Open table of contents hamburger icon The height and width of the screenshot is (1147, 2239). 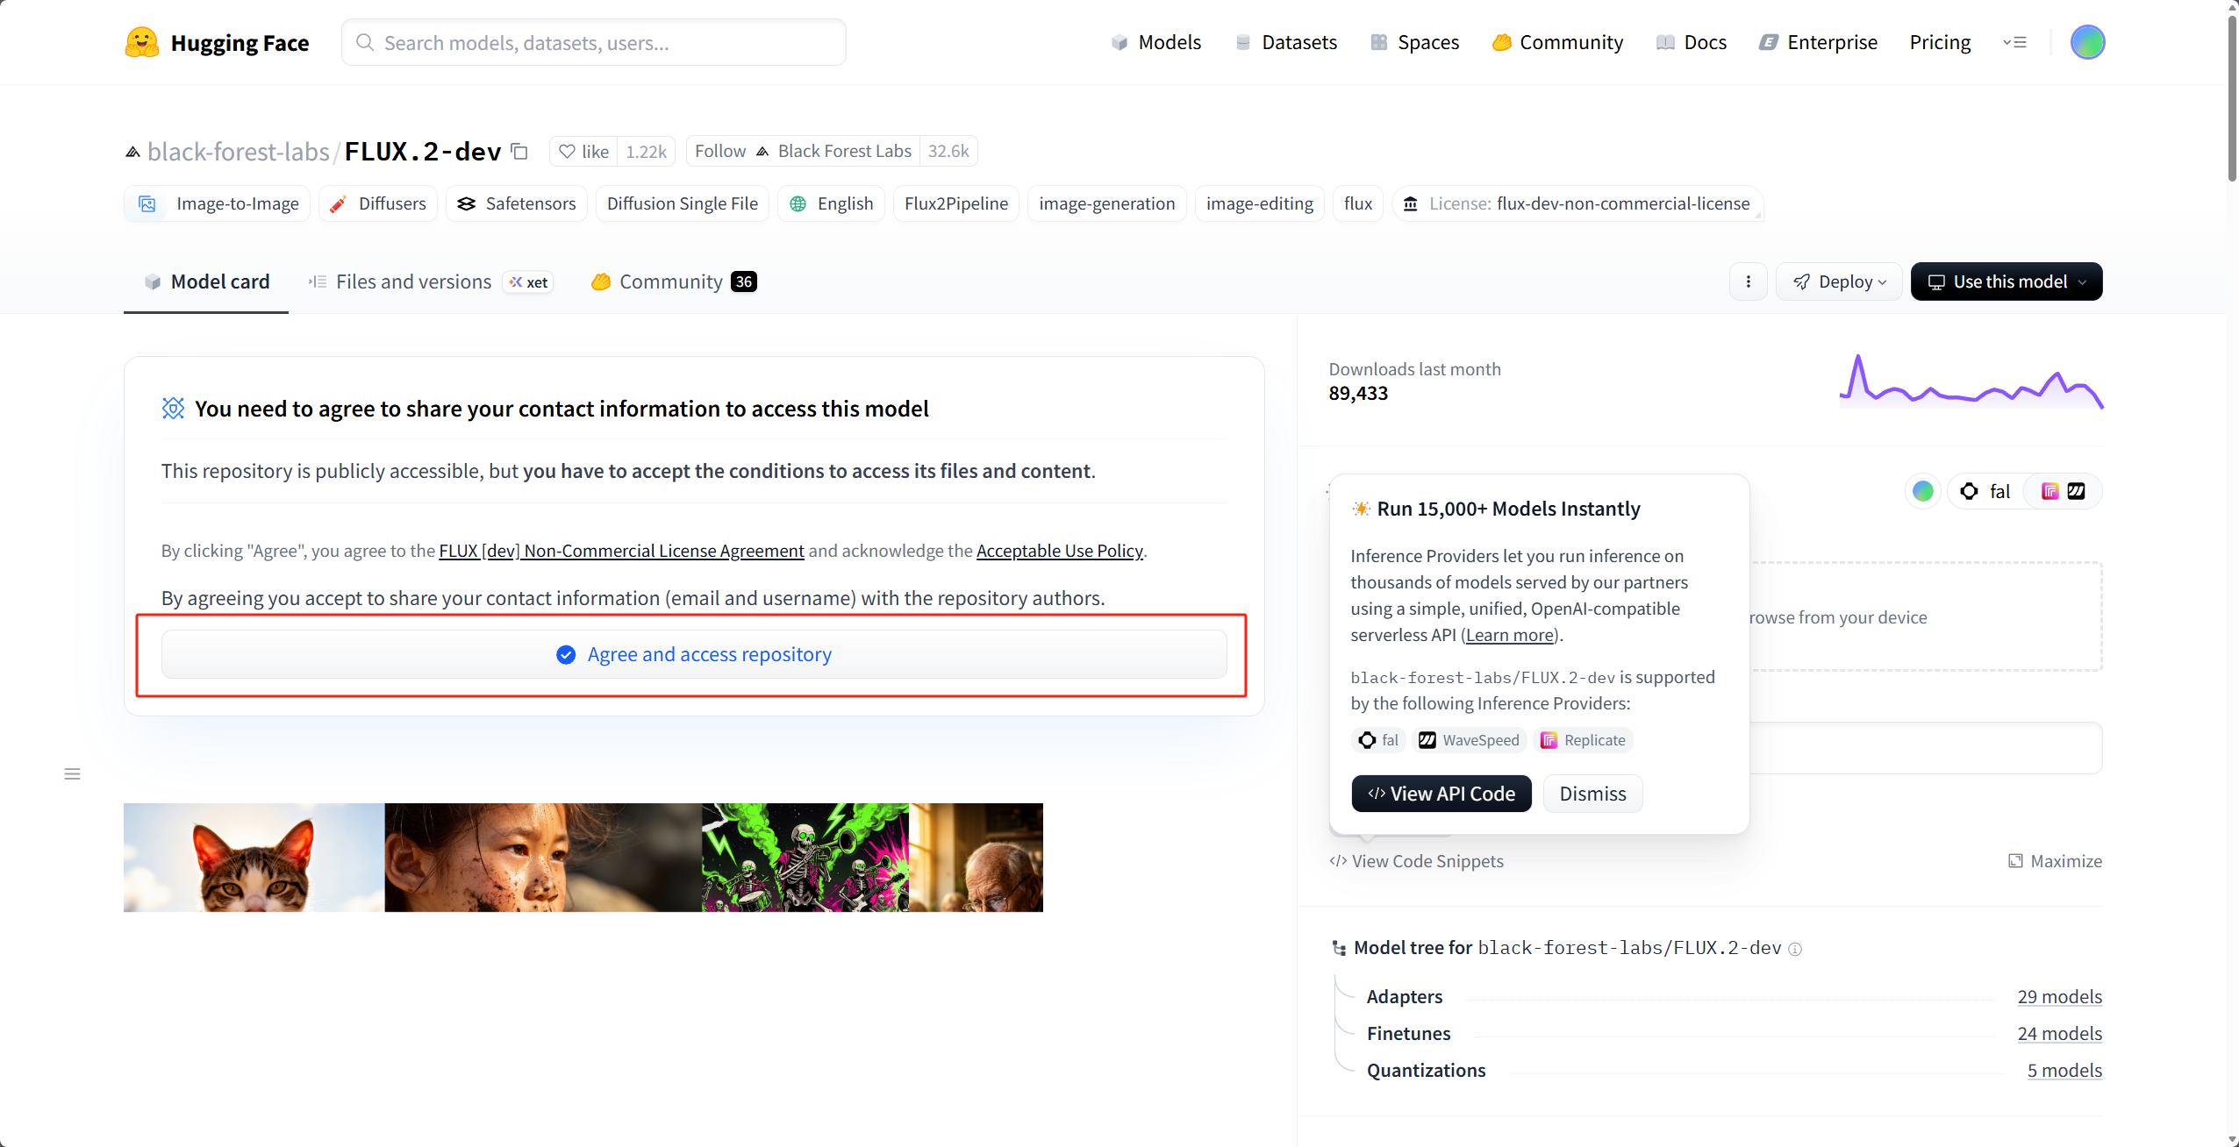(x=72, y=773)
